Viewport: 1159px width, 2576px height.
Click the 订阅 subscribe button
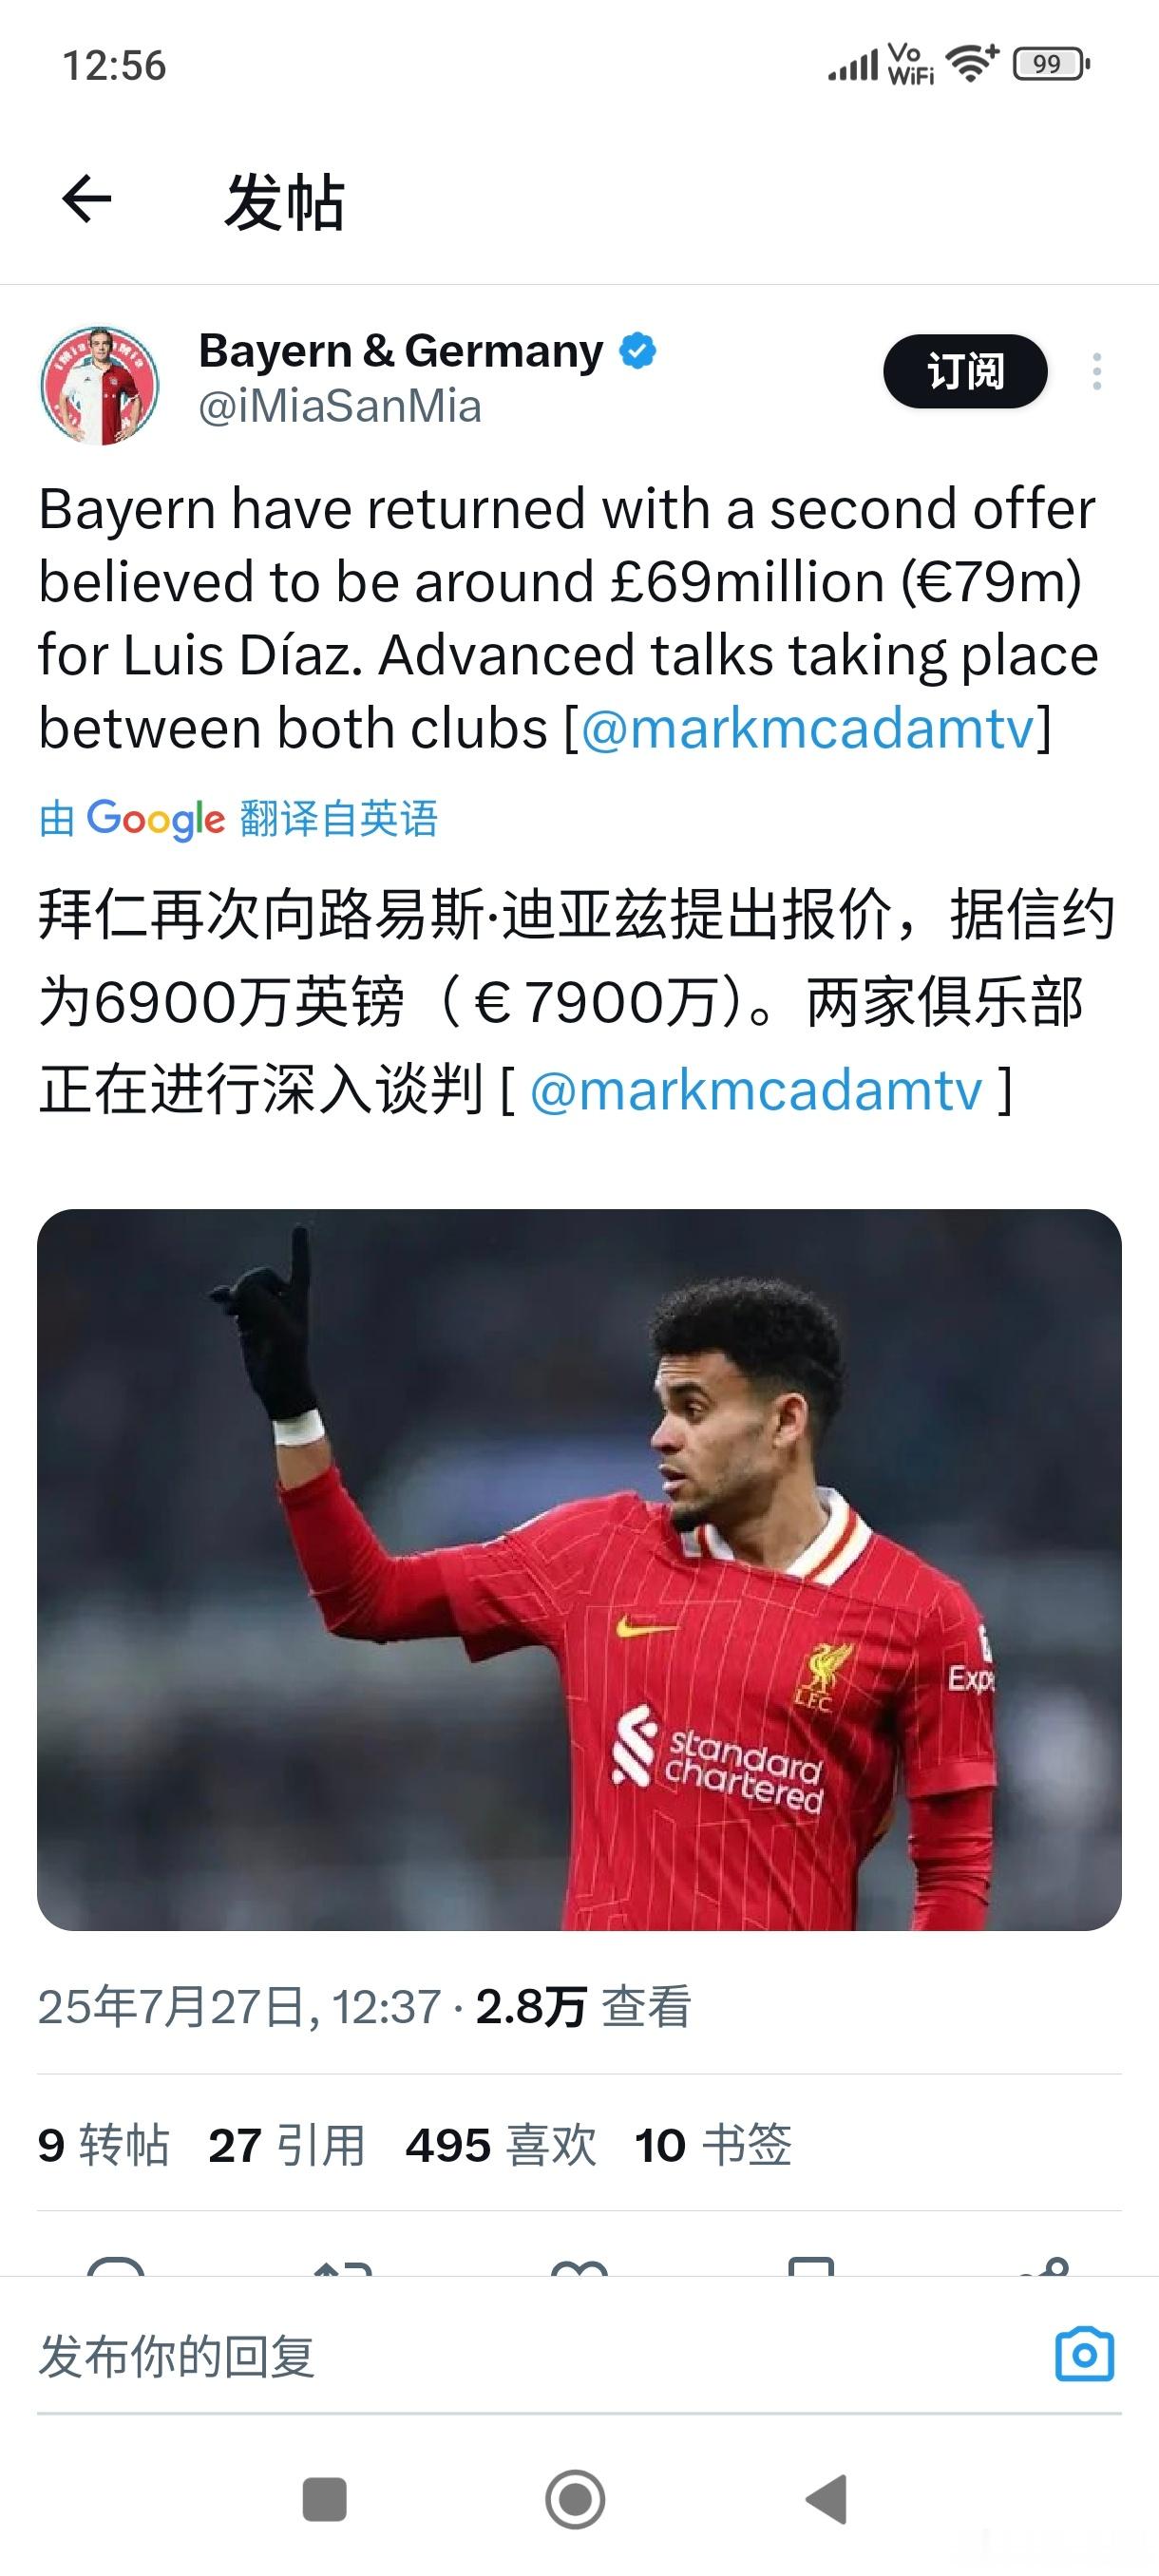pos(965,371)
